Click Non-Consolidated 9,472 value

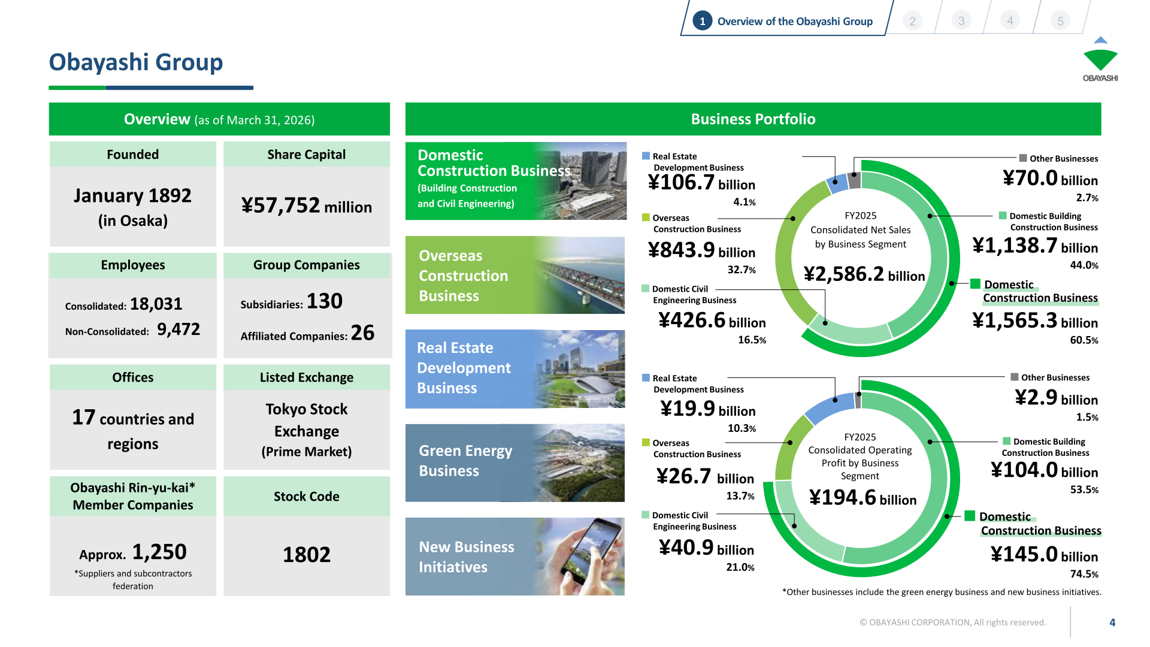(x=178, y=329)
